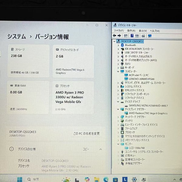
Task: Click the ストレージ 238 GB card
Action: (x=29, y=61)
